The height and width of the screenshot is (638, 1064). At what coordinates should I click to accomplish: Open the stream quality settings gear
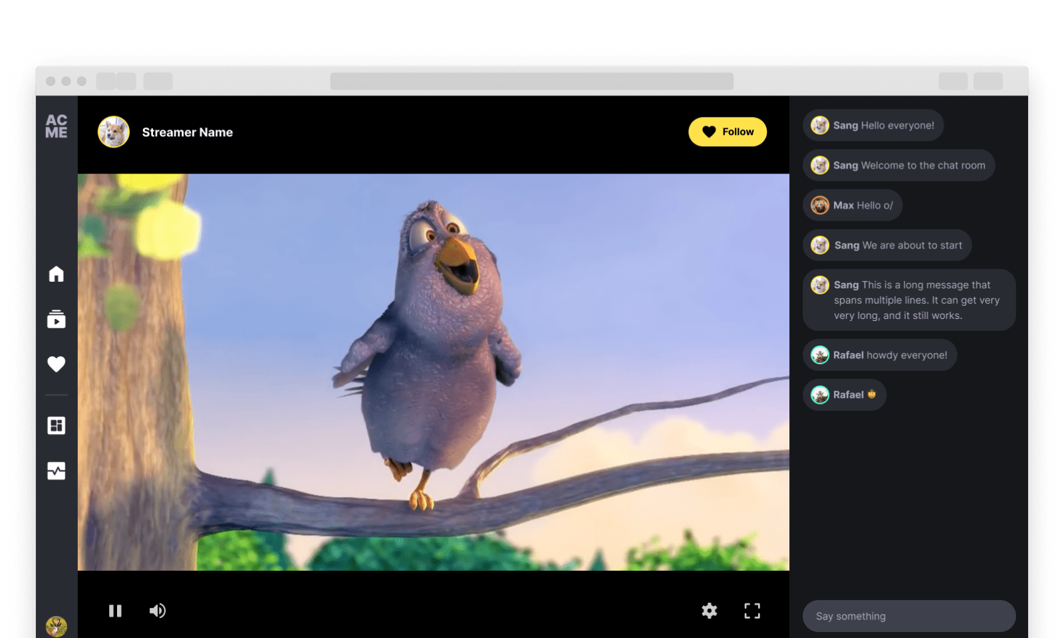(709, 610)
